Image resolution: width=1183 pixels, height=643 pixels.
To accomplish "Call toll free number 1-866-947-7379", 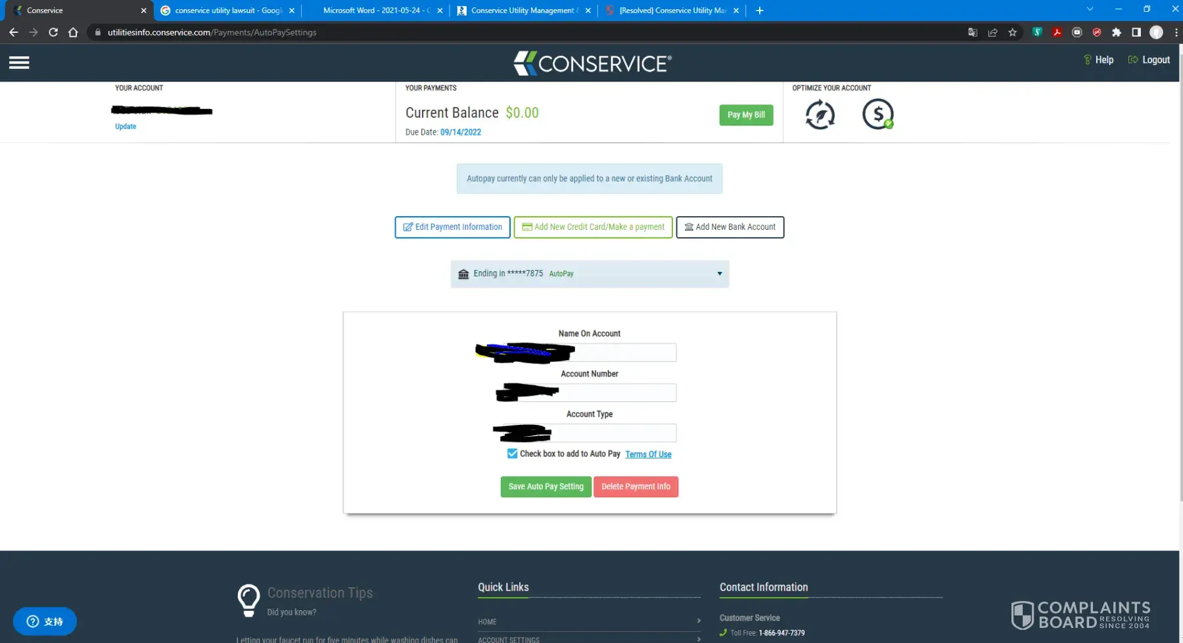I will tap(781, 633).
